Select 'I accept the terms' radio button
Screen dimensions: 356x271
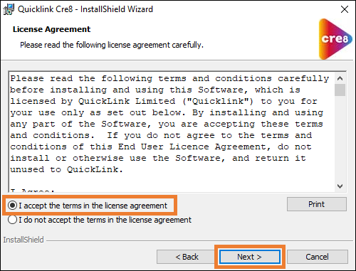12,206
